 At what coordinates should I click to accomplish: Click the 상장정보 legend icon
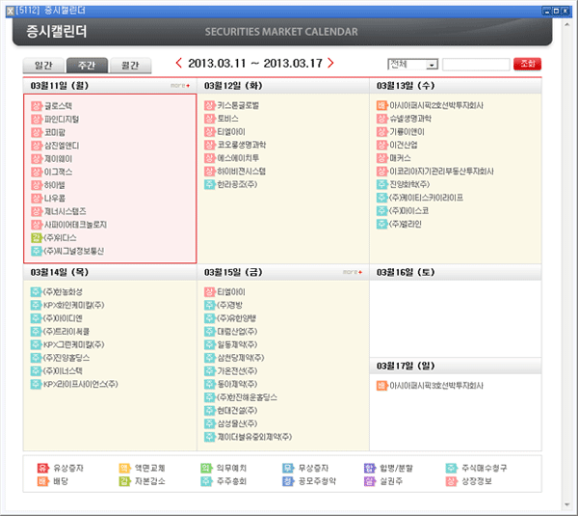click(452, 480)
